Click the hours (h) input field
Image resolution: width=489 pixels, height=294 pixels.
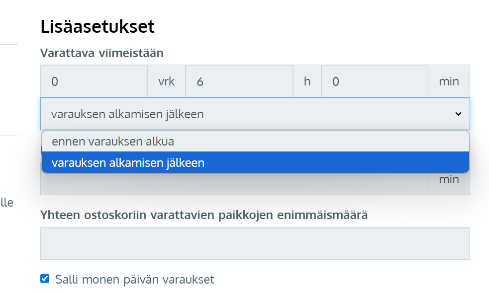(239, 81)
